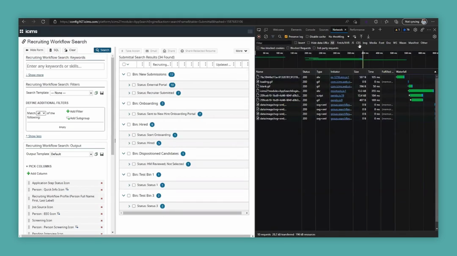
Task: Open the iCIMS hamburger menu
Action: 250,31
